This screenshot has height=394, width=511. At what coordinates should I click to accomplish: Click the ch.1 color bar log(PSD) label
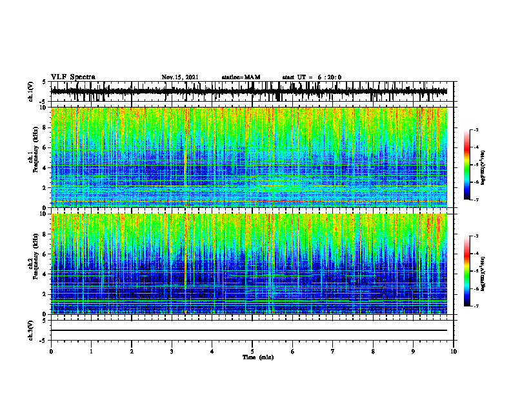(483, 168)
